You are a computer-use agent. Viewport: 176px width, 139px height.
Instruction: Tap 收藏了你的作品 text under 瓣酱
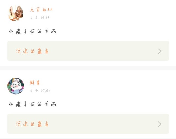point(32,104)
